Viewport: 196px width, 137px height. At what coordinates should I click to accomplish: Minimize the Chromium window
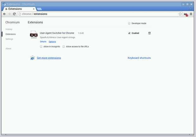[x=183, y=4]
